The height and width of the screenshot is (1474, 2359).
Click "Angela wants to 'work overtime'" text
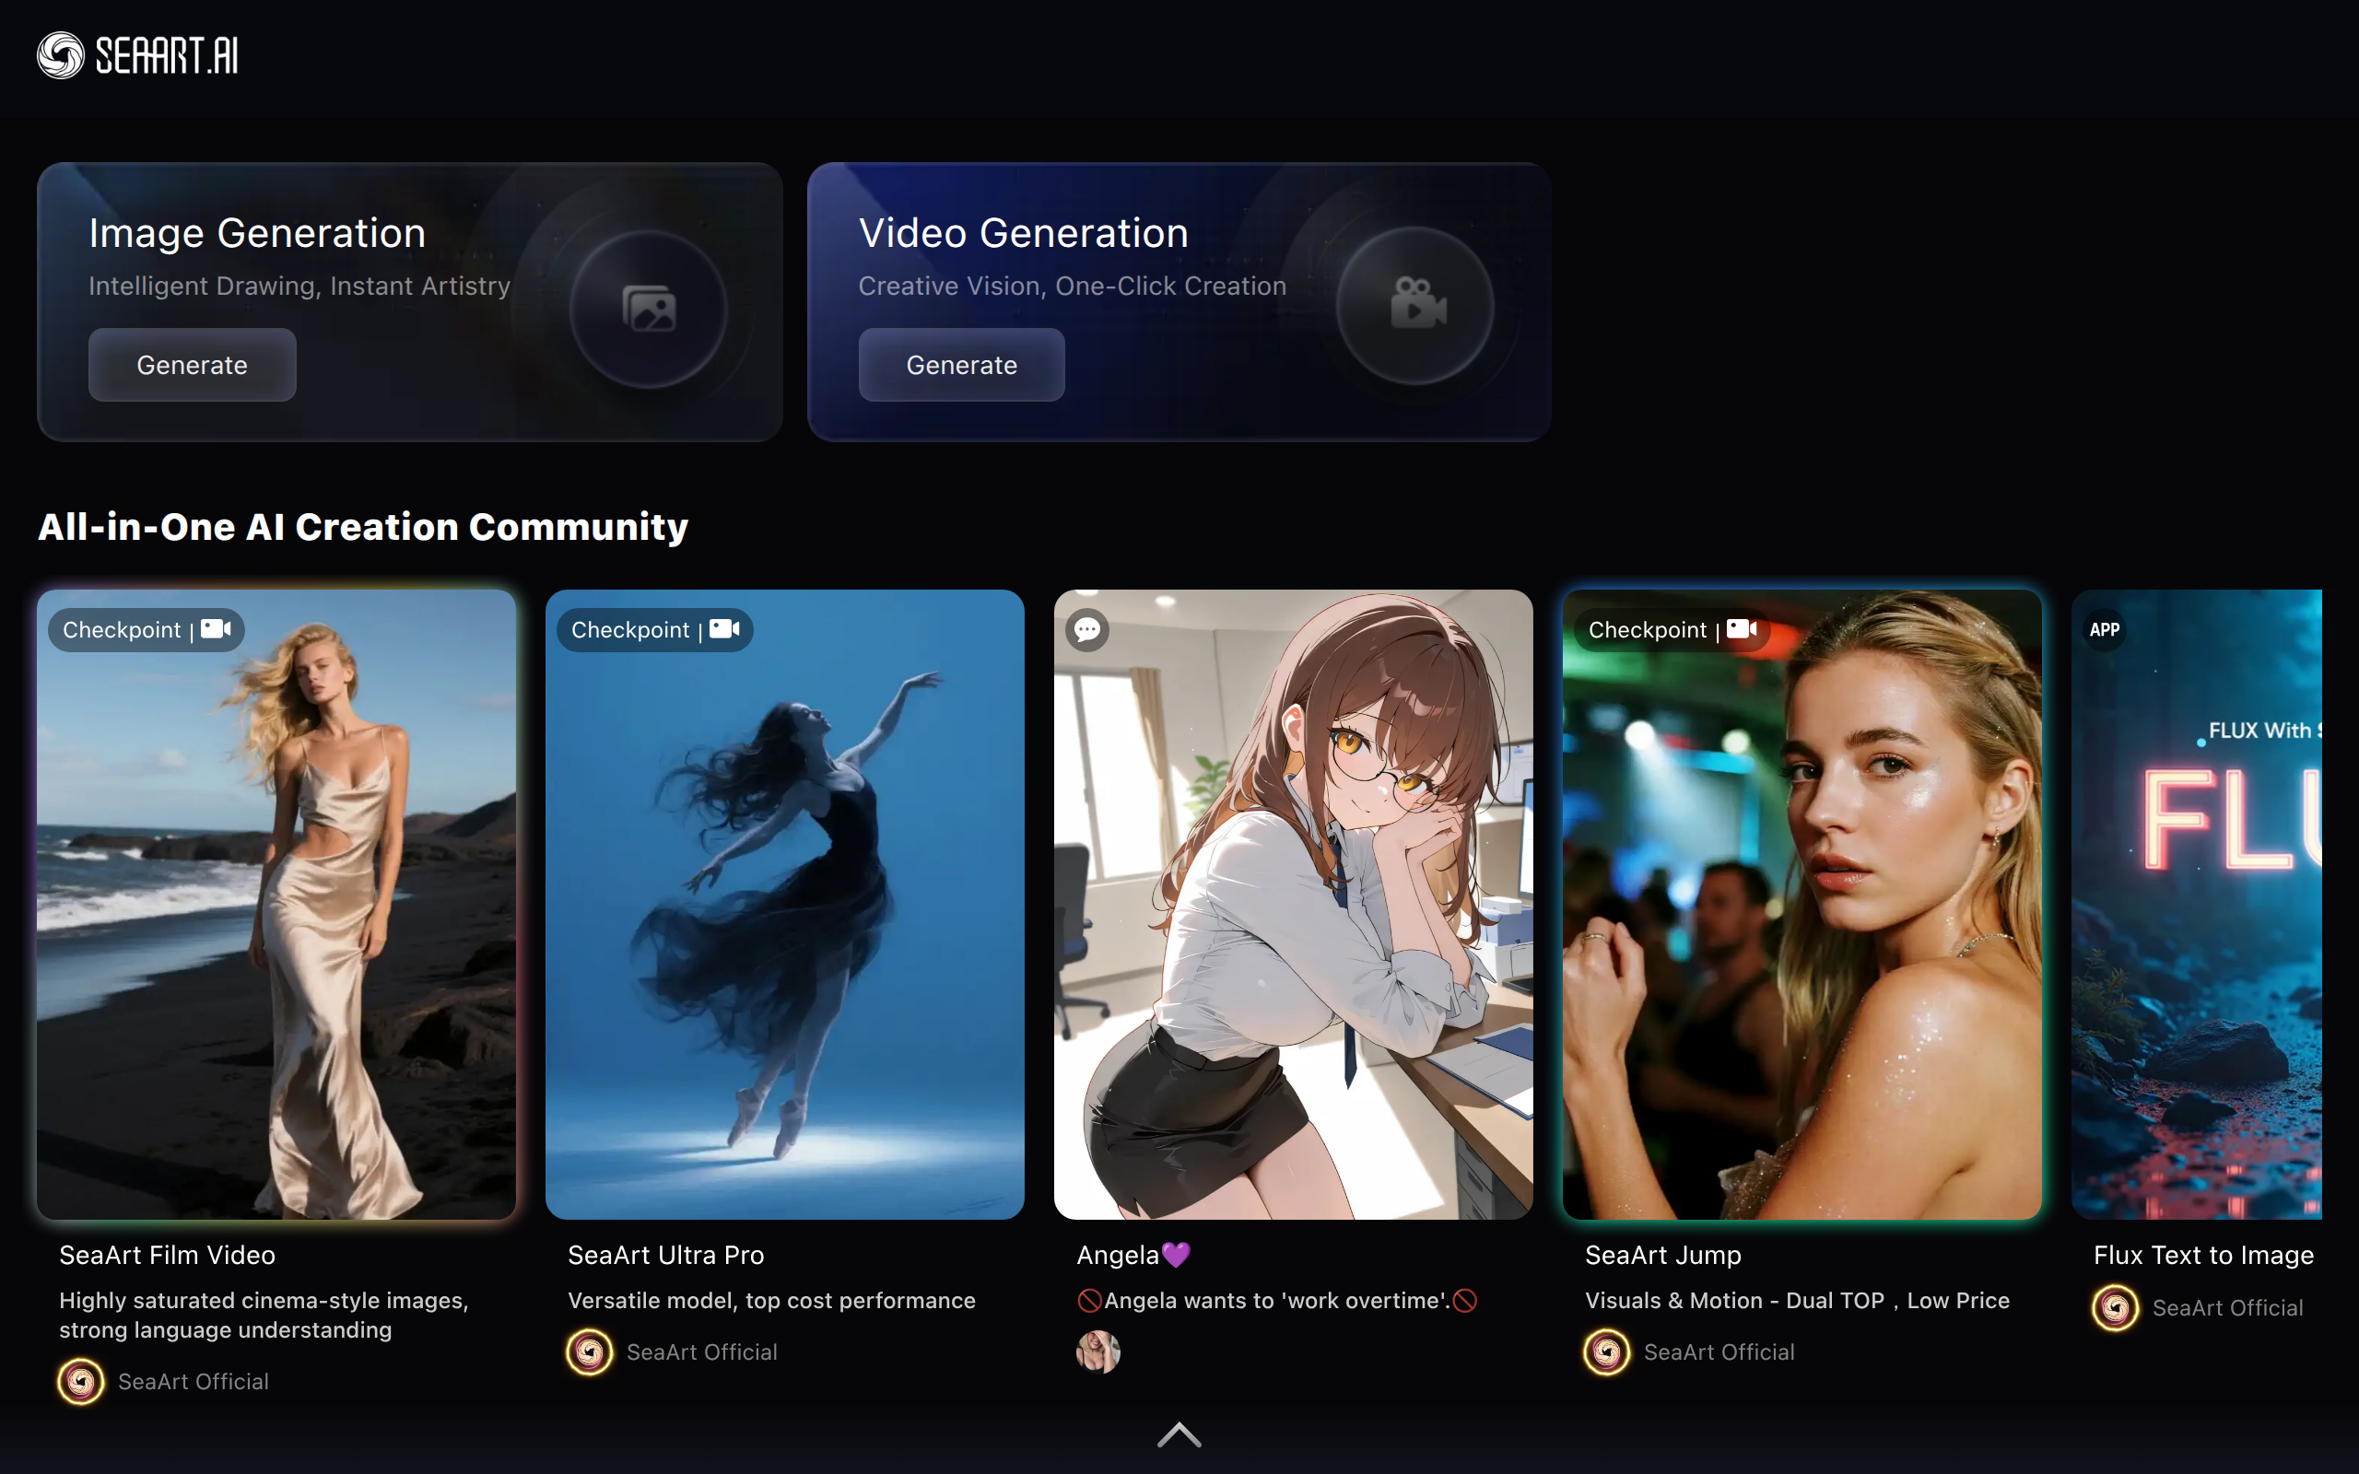coord(1277,1300)
